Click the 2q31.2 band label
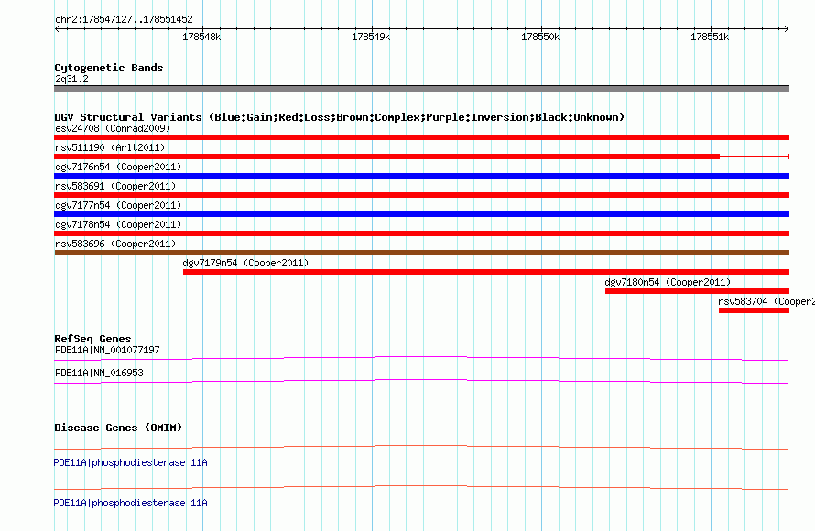Image resolution: width=815 pixels, height=531 pixels. 71,79
